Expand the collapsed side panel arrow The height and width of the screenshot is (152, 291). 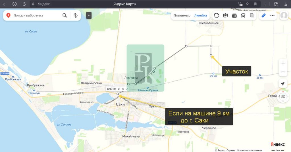pos(89,15)
